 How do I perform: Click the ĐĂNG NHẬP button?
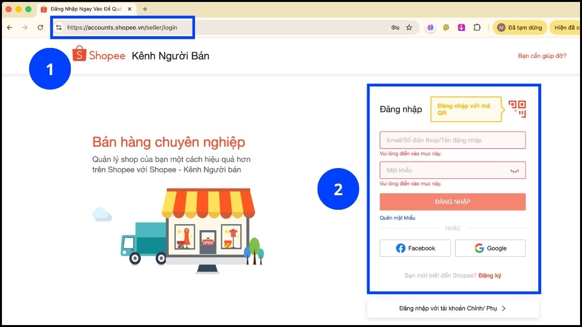pos(452,202)
